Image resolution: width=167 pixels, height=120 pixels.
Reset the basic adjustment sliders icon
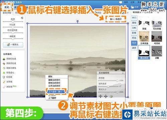(22, 18)
